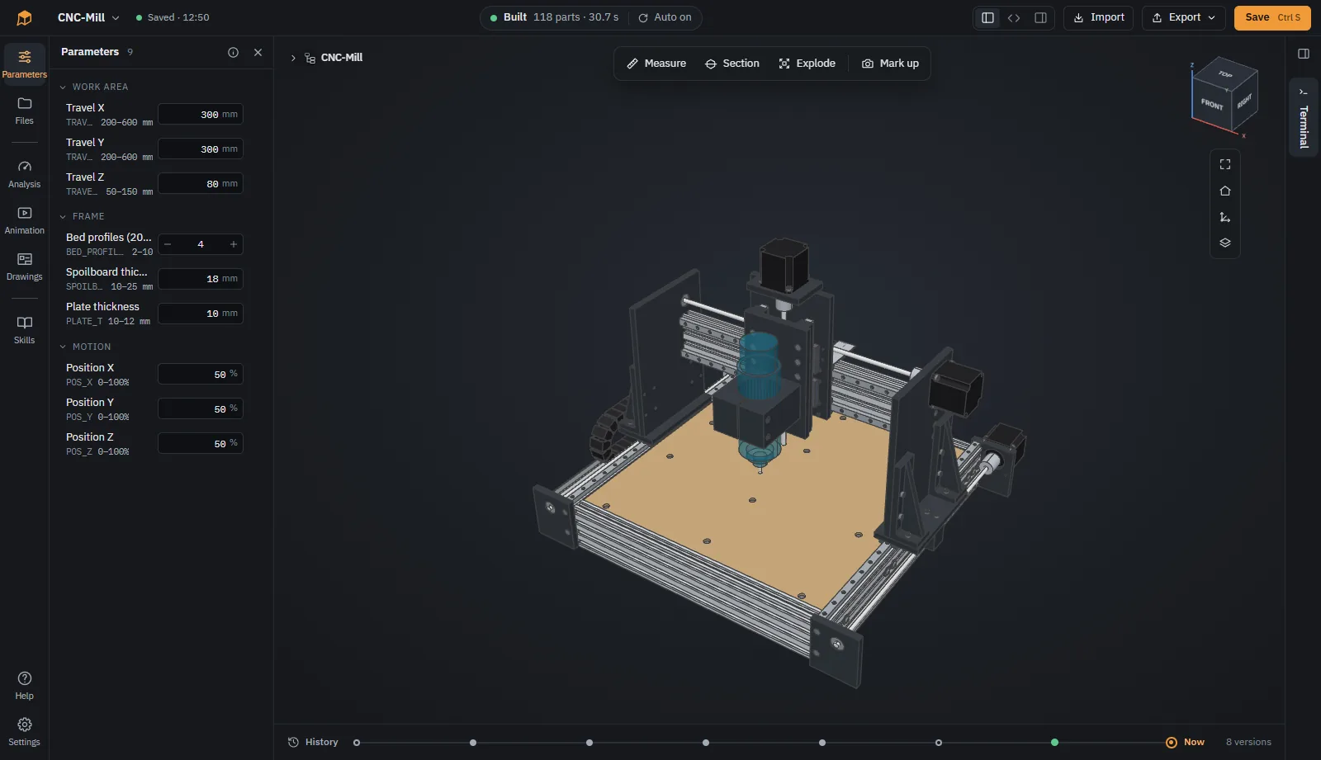
Task: Open the Drawings sidebar panel
Action: (x=24, y=267)
